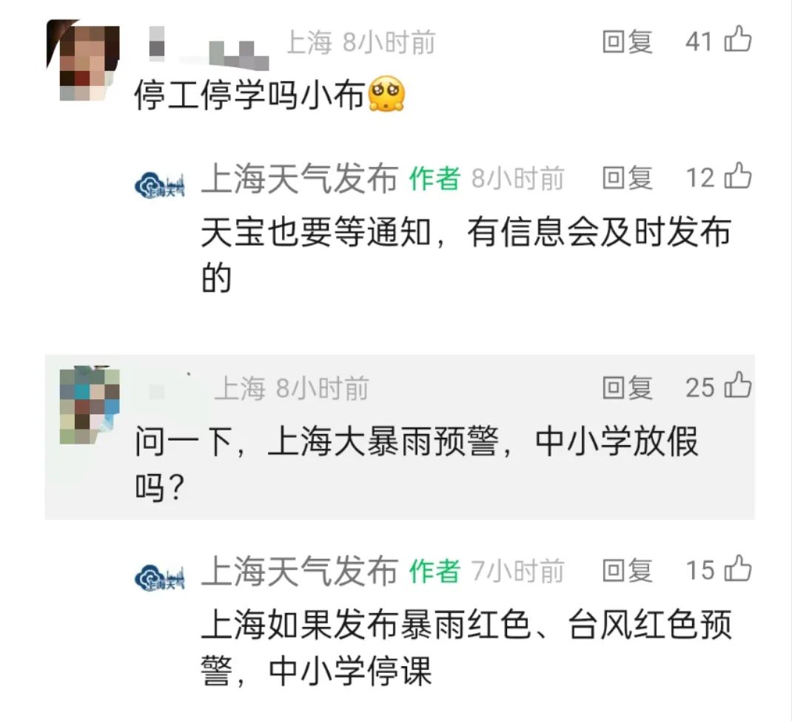Open 上海天气发布 logo in second author reply
Viewport: 792px width, 721px height.
click(160, 578)
